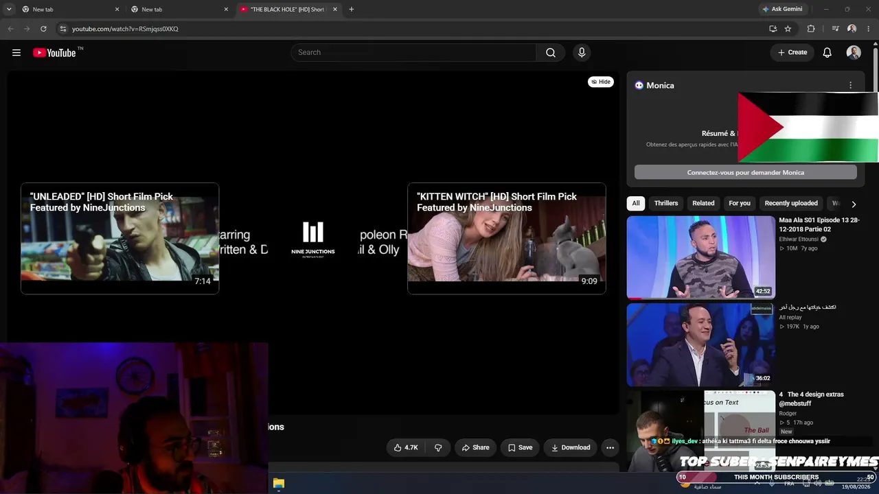Open the "UNLEADED" end screen video
The image size is (879, 494).
click(x=120, y=239)
